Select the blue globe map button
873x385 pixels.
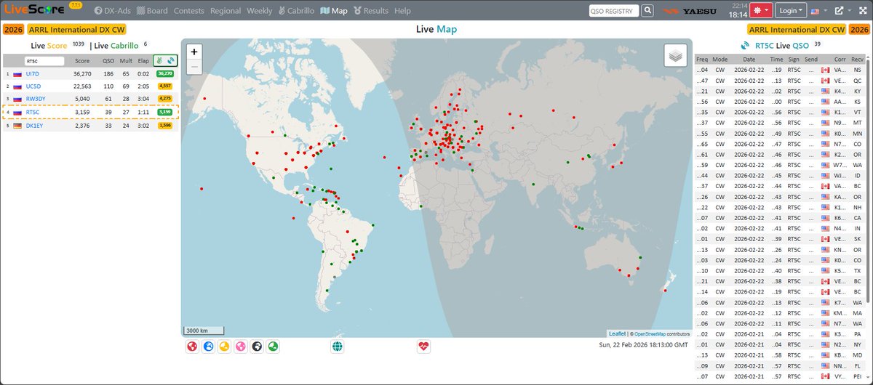[208, 346]
